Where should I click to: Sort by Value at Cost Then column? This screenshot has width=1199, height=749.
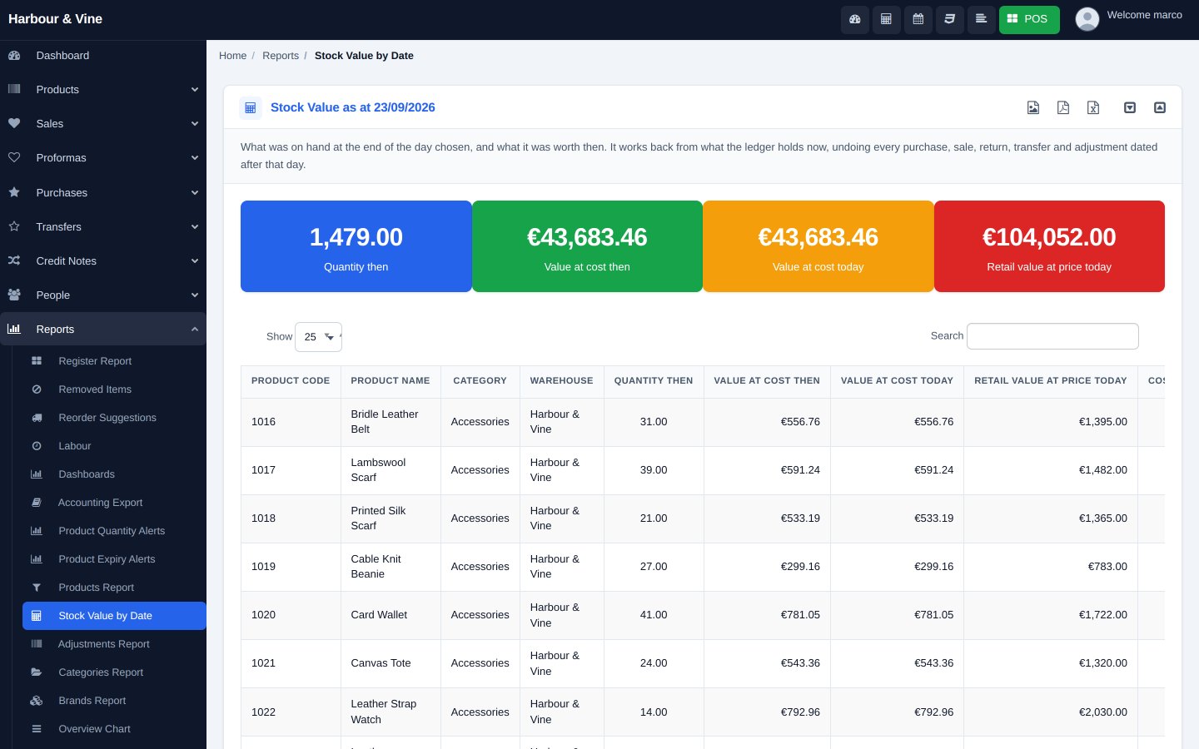coord(767,381)
